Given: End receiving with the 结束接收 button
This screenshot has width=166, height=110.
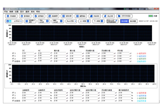Looking at the screenshot, I should [x=40, y=16].
